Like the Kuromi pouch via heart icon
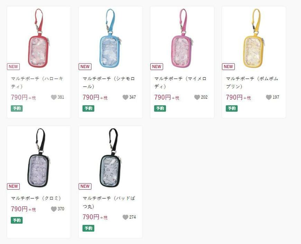Screen dimensions: 301x244 pos(54,209)
